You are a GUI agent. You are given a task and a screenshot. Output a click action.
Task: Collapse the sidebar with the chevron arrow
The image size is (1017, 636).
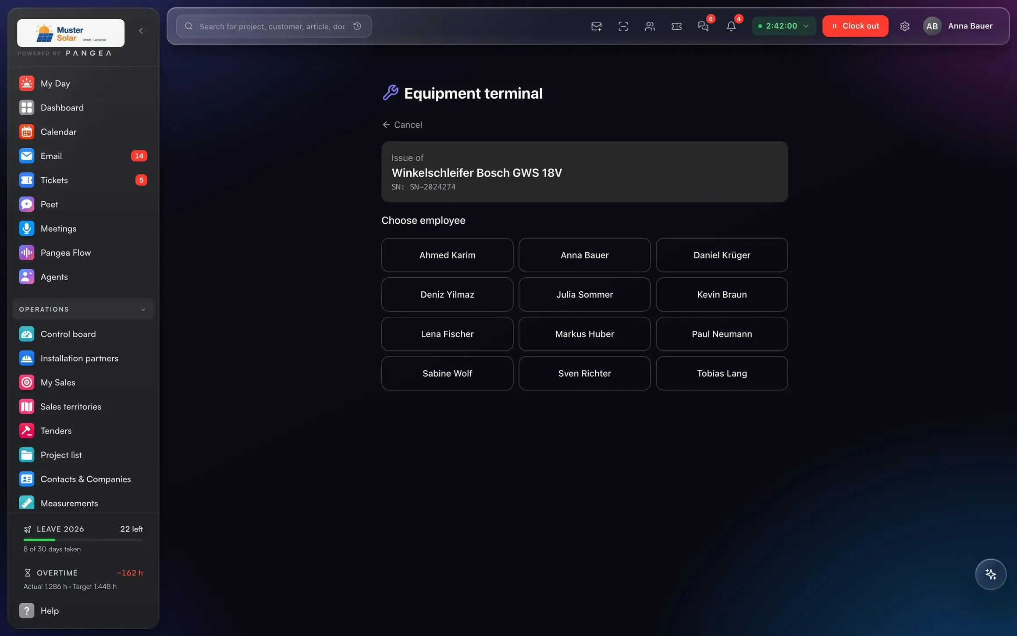tap(141, 31)
